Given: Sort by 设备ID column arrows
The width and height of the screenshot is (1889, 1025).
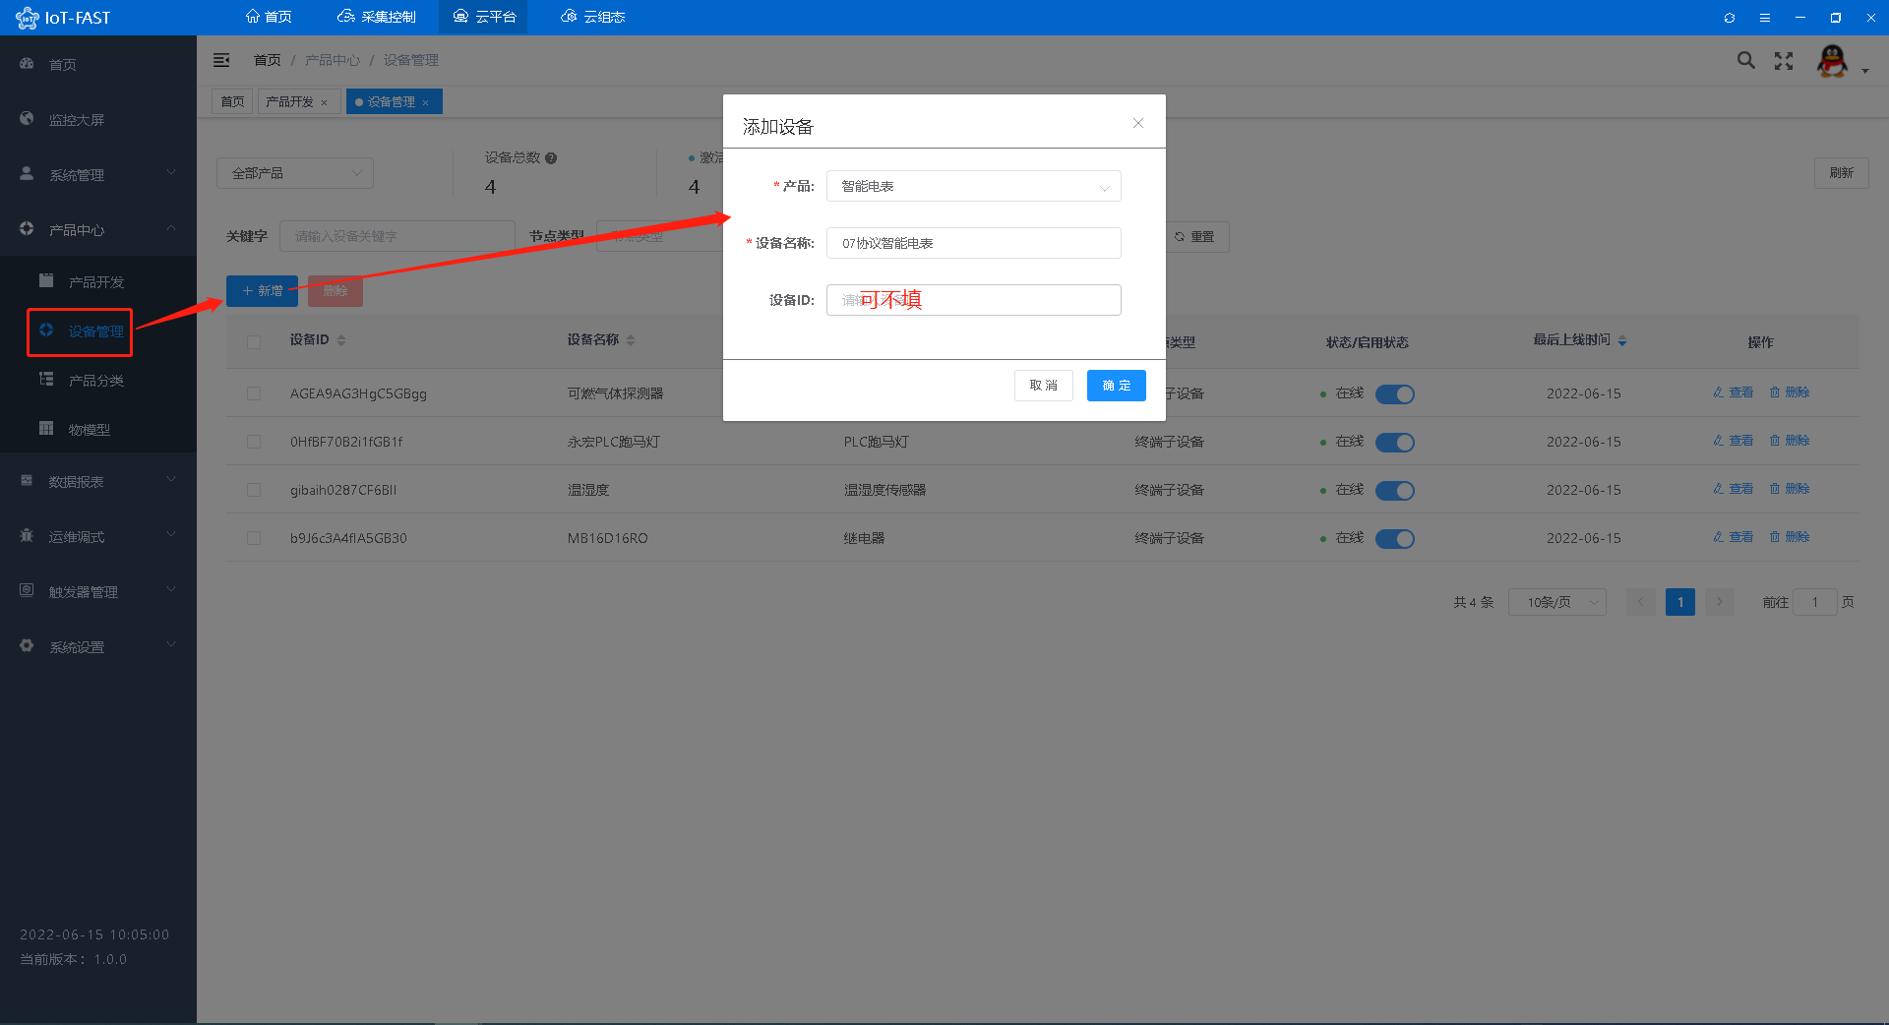Looking at the screenshot, I should click(341, 340).
